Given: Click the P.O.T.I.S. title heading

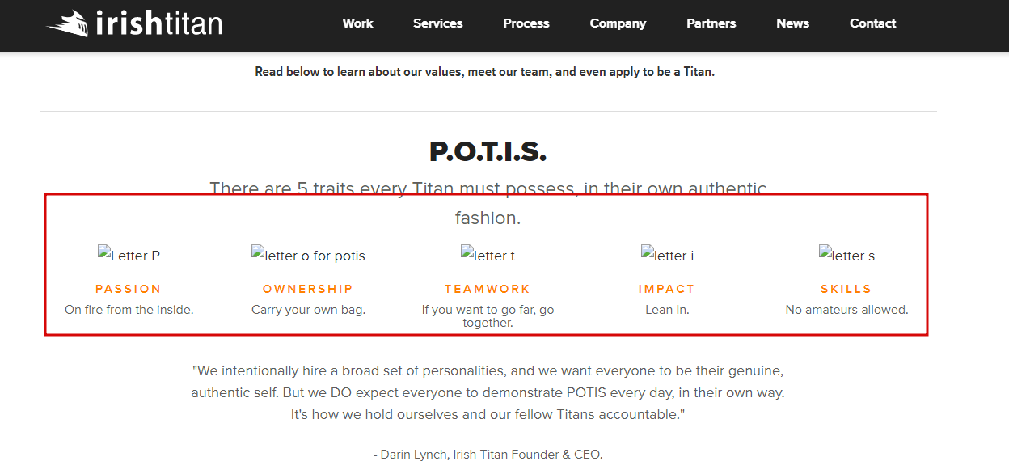Looking at the screenshot, I should [x=488, y=151].
